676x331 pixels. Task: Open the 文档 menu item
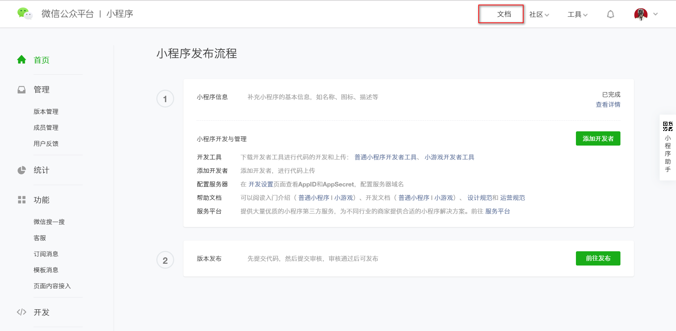504,14
